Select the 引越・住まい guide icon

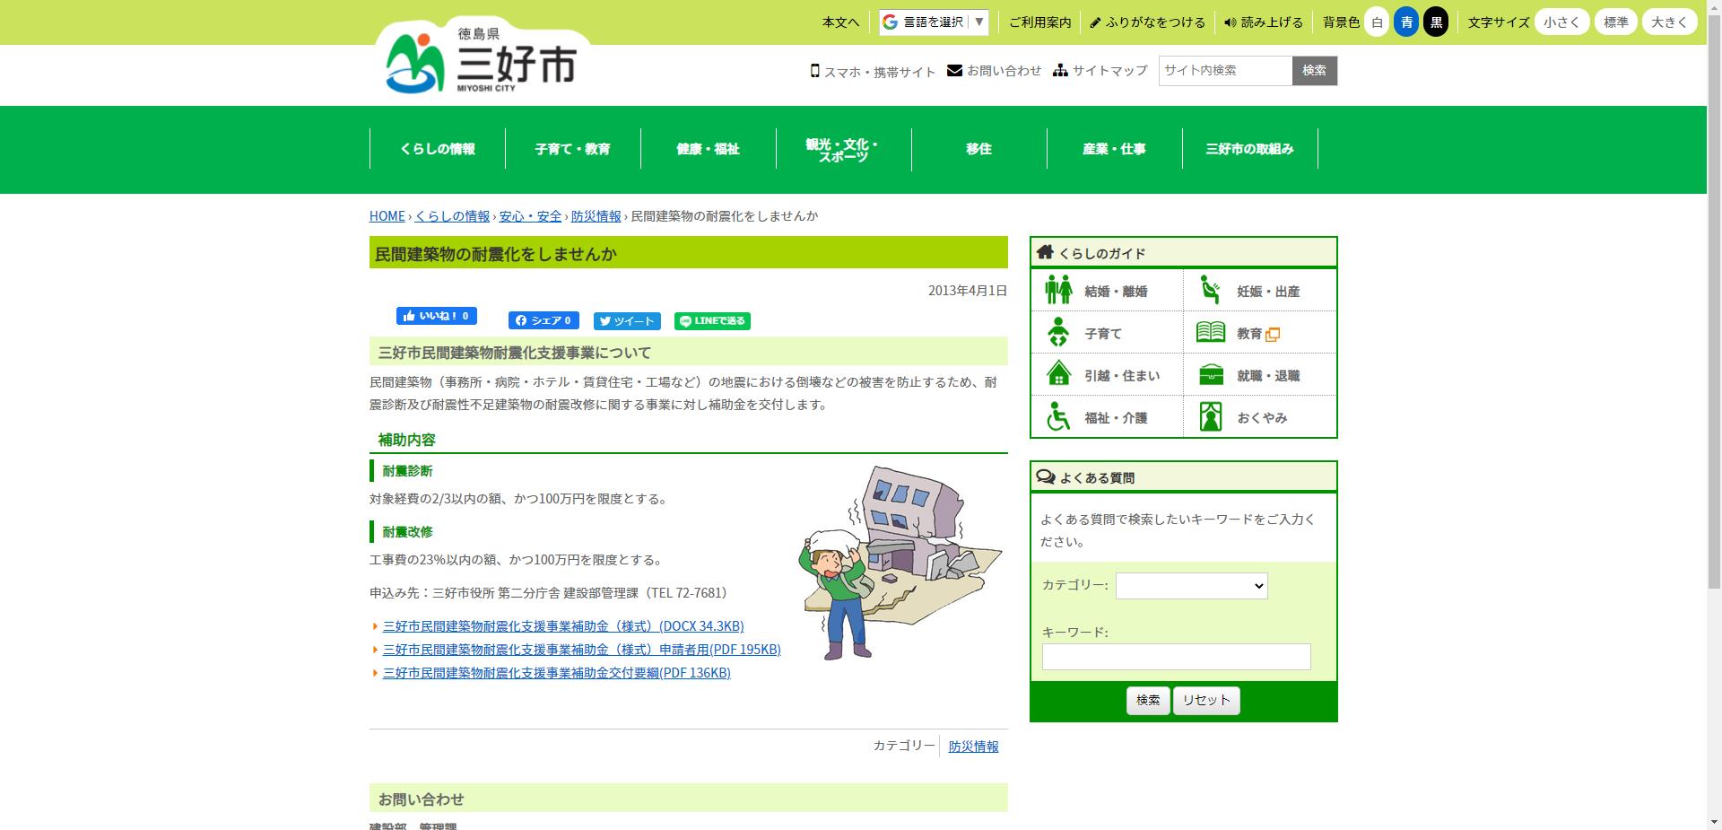pyautogui.click(x=1059, y=374)
